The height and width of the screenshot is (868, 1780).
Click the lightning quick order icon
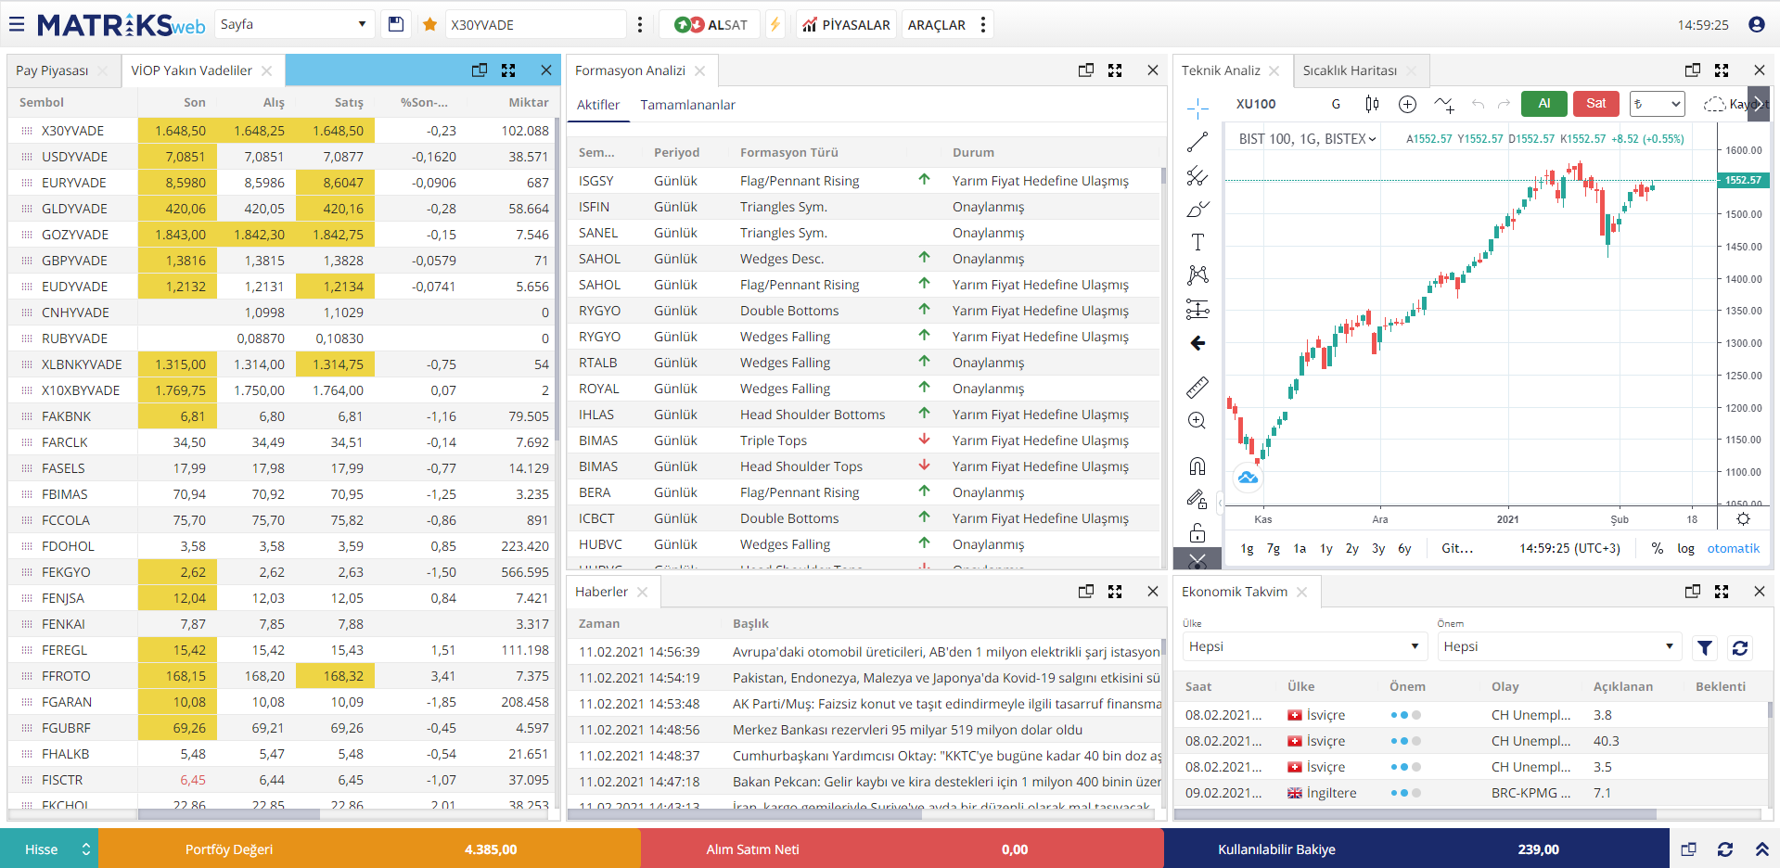(x=775, y=25)
